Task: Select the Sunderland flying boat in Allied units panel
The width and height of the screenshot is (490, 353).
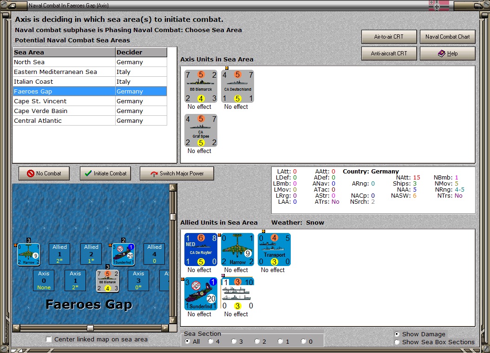Action: point(201,293)
